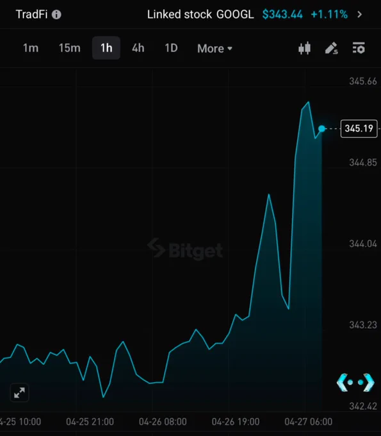Tap the 342.42 price axis label
The height and width of the screenshot is (436, 381).
pyautogui.click(x=363, y=407)
